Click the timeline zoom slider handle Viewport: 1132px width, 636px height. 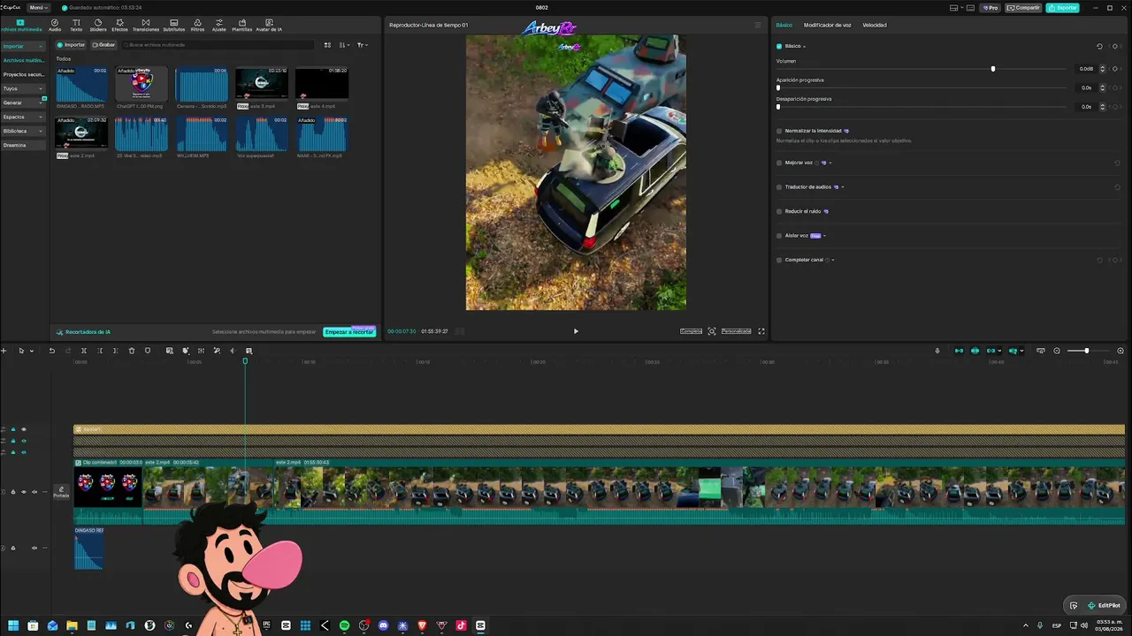1087,351
